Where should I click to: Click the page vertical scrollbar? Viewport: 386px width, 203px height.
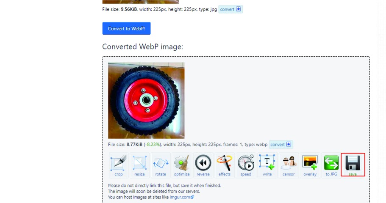(x=382, y=101)
